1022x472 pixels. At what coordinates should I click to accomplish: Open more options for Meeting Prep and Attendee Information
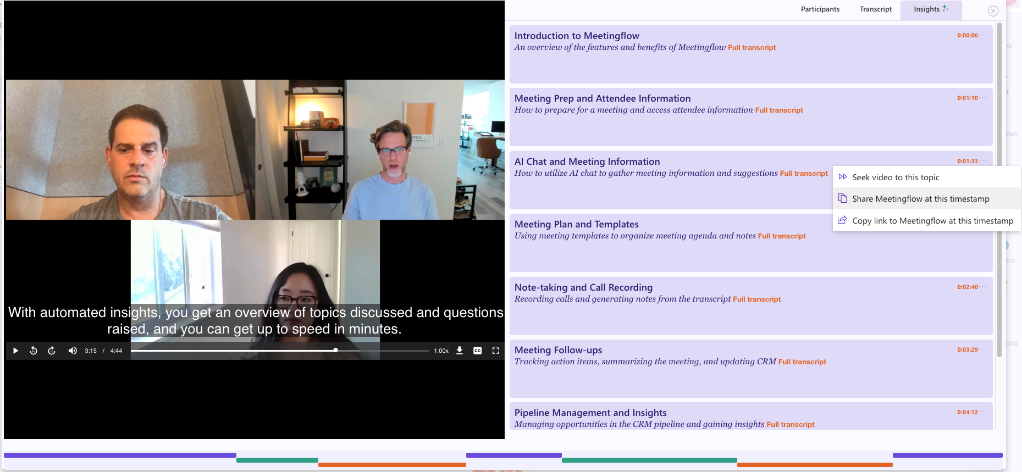[983, 98]
